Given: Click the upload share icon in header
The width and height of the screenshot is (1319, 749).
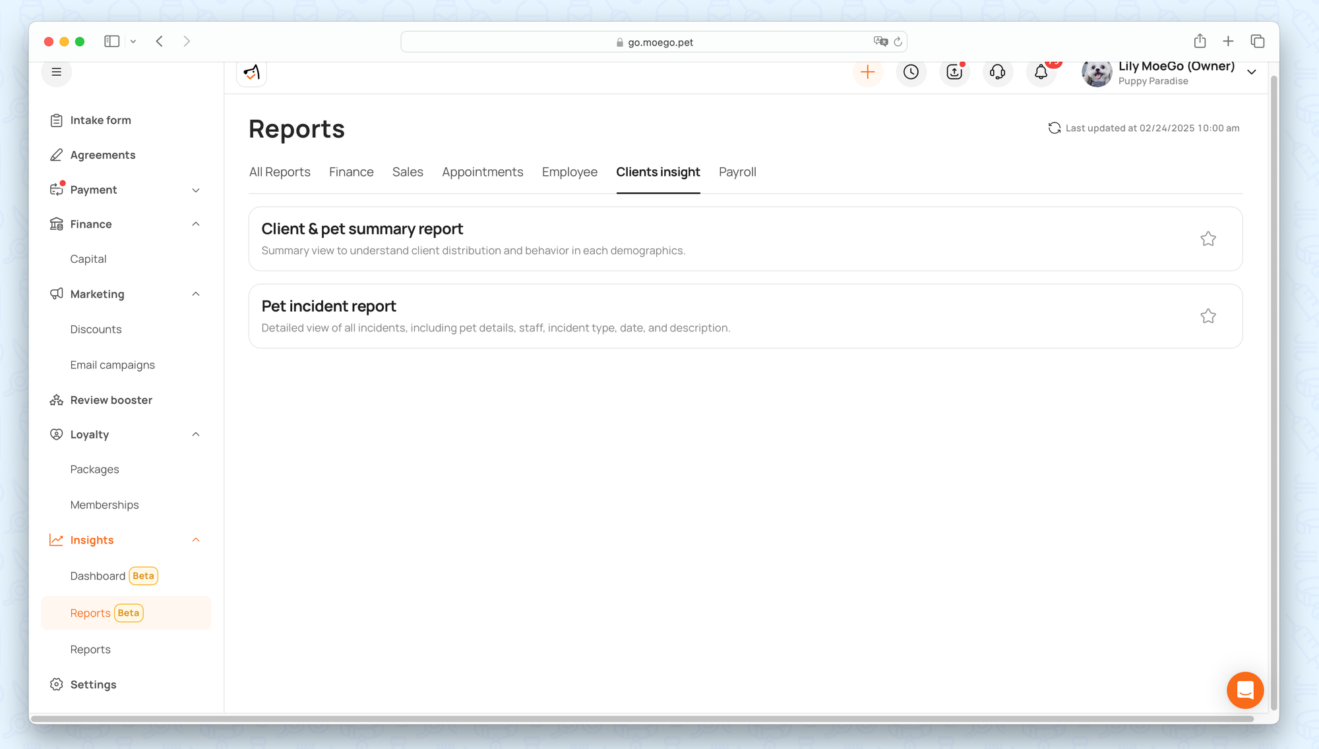Looking at the screenshot, I should point(954,72).
